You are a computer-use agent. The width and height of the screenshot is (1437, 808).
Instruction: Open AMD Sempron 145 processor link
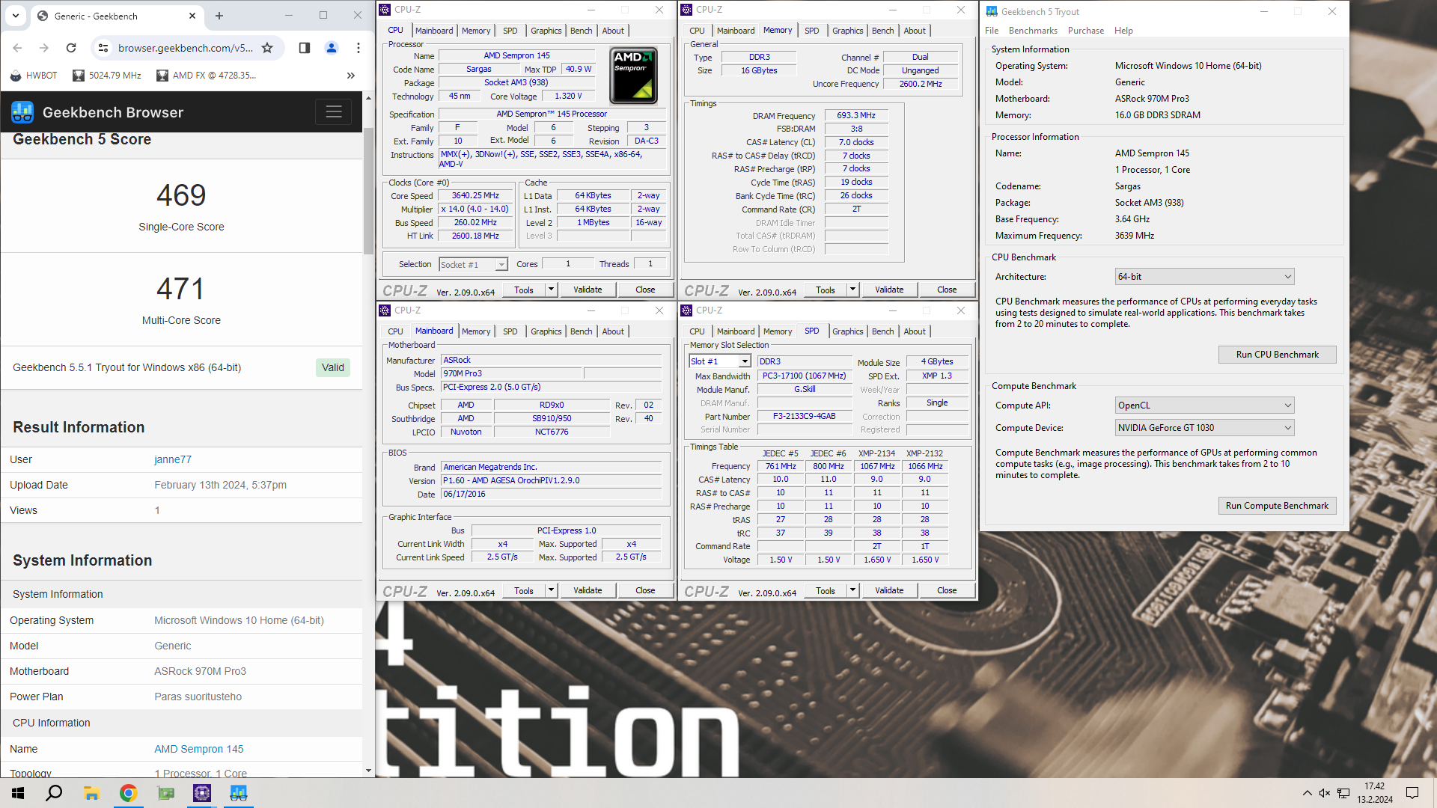pos(199,749)
